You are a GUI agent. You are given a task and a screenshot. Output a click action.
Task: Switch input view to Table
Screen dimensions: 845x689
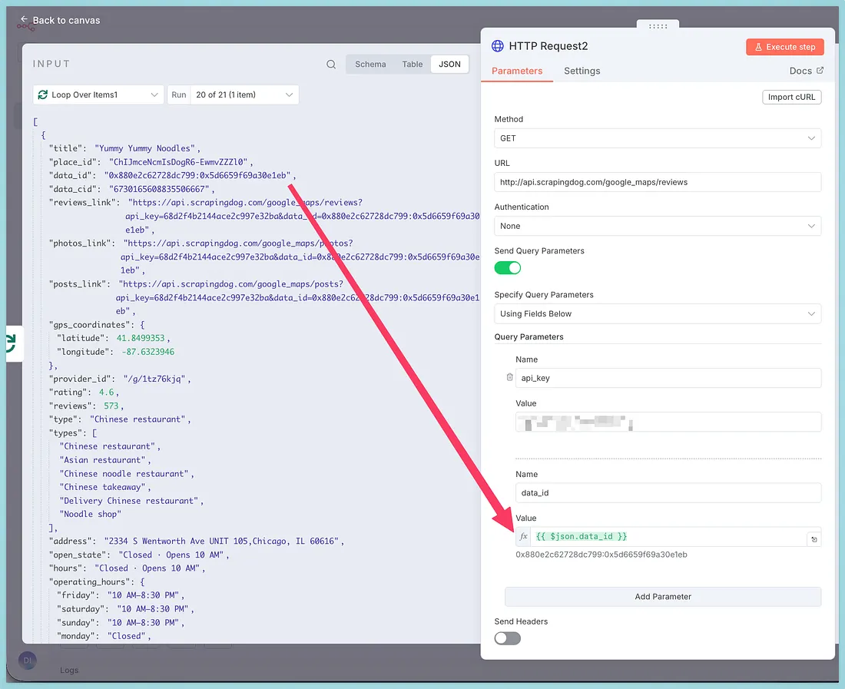click(x=413, y=65)
